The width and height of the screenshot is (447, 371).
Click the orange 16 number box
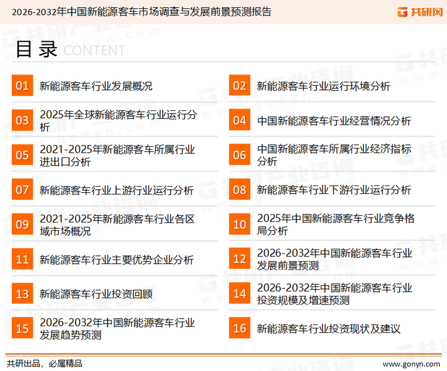click(240, 328)
